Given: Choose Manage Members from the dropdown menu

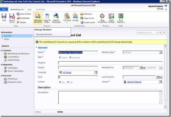Looking at the screenshot, I should (44, 34).
